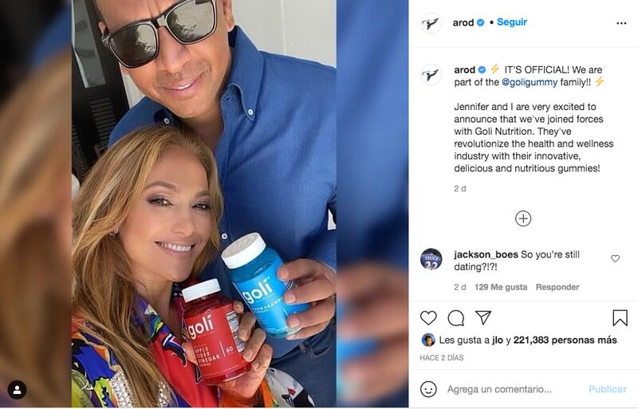The image size is (638, 409).
Task: Share the post via paper plane icon
Action: click(483, 317)
